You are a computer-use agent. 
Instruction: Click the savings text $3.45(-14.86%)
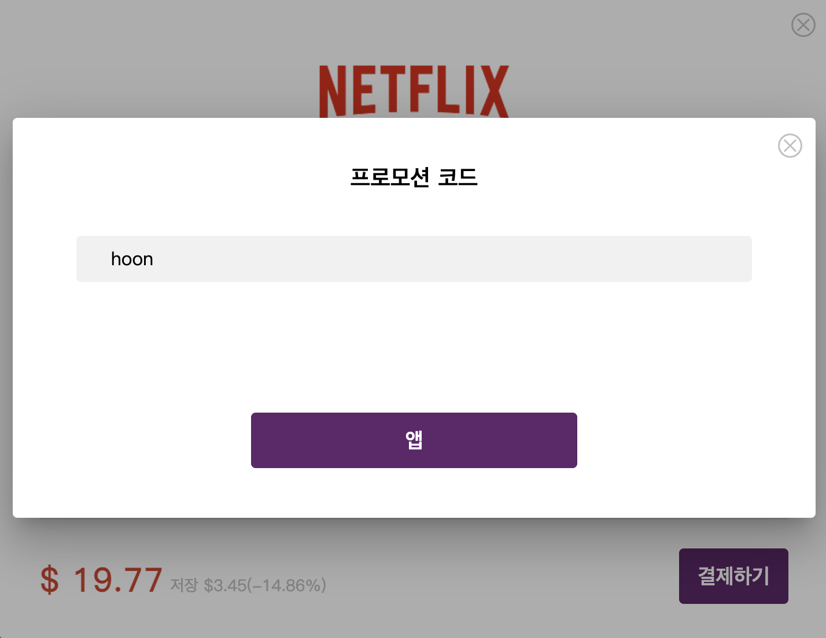(265, 585)
